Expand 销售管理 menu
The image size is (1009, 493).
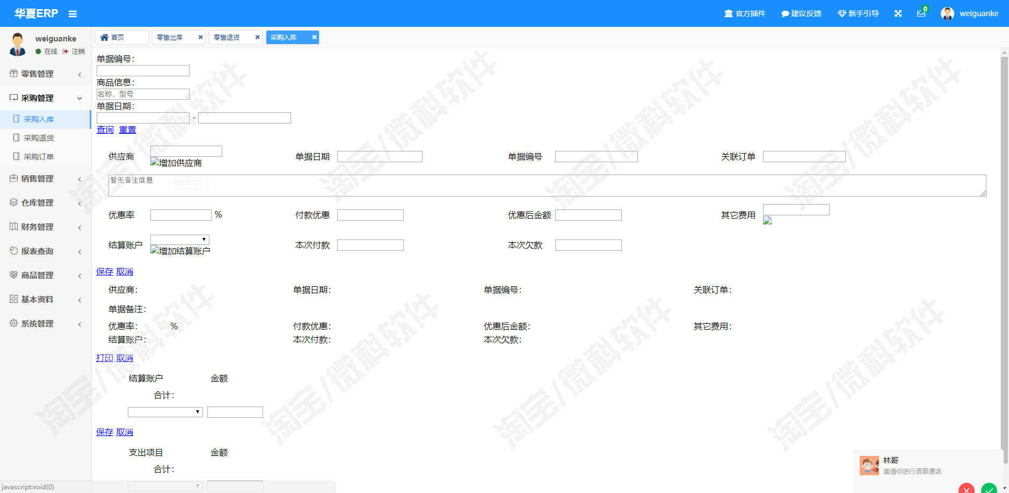coord(46,179)
